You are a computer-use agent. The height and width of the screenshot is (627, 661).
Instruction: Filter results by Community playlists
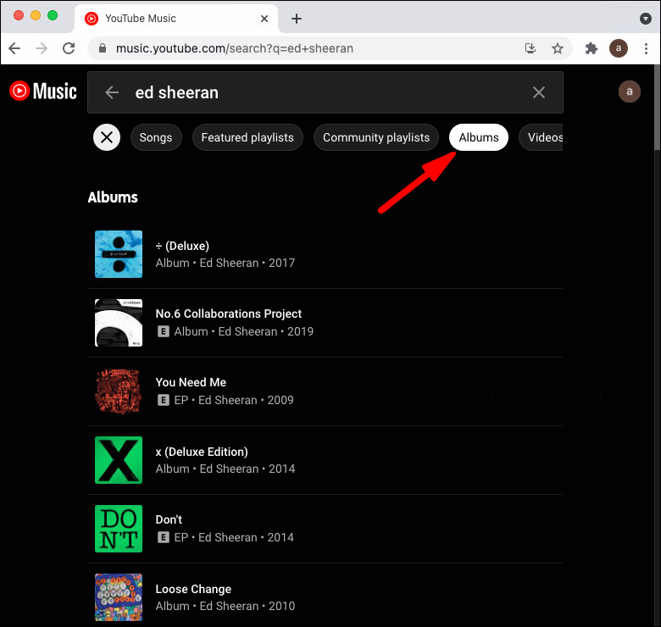click(376, 137)
